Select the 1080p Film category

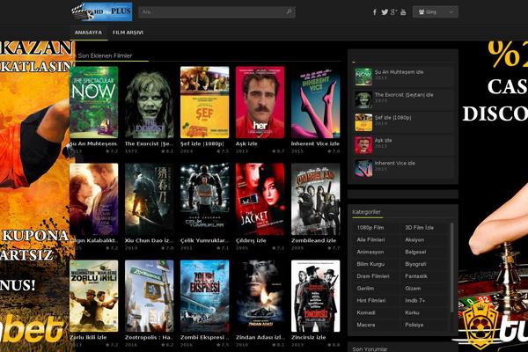[370, 228]
